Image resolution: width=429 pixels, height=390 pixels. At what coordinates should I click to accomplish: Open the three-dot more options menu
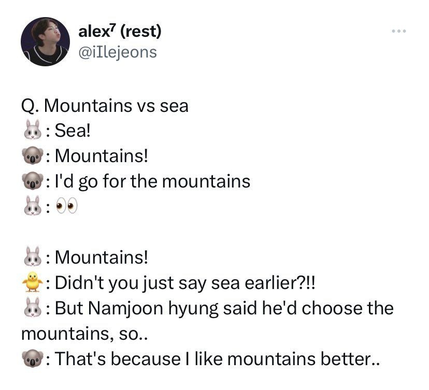click(x=398, y=31)
